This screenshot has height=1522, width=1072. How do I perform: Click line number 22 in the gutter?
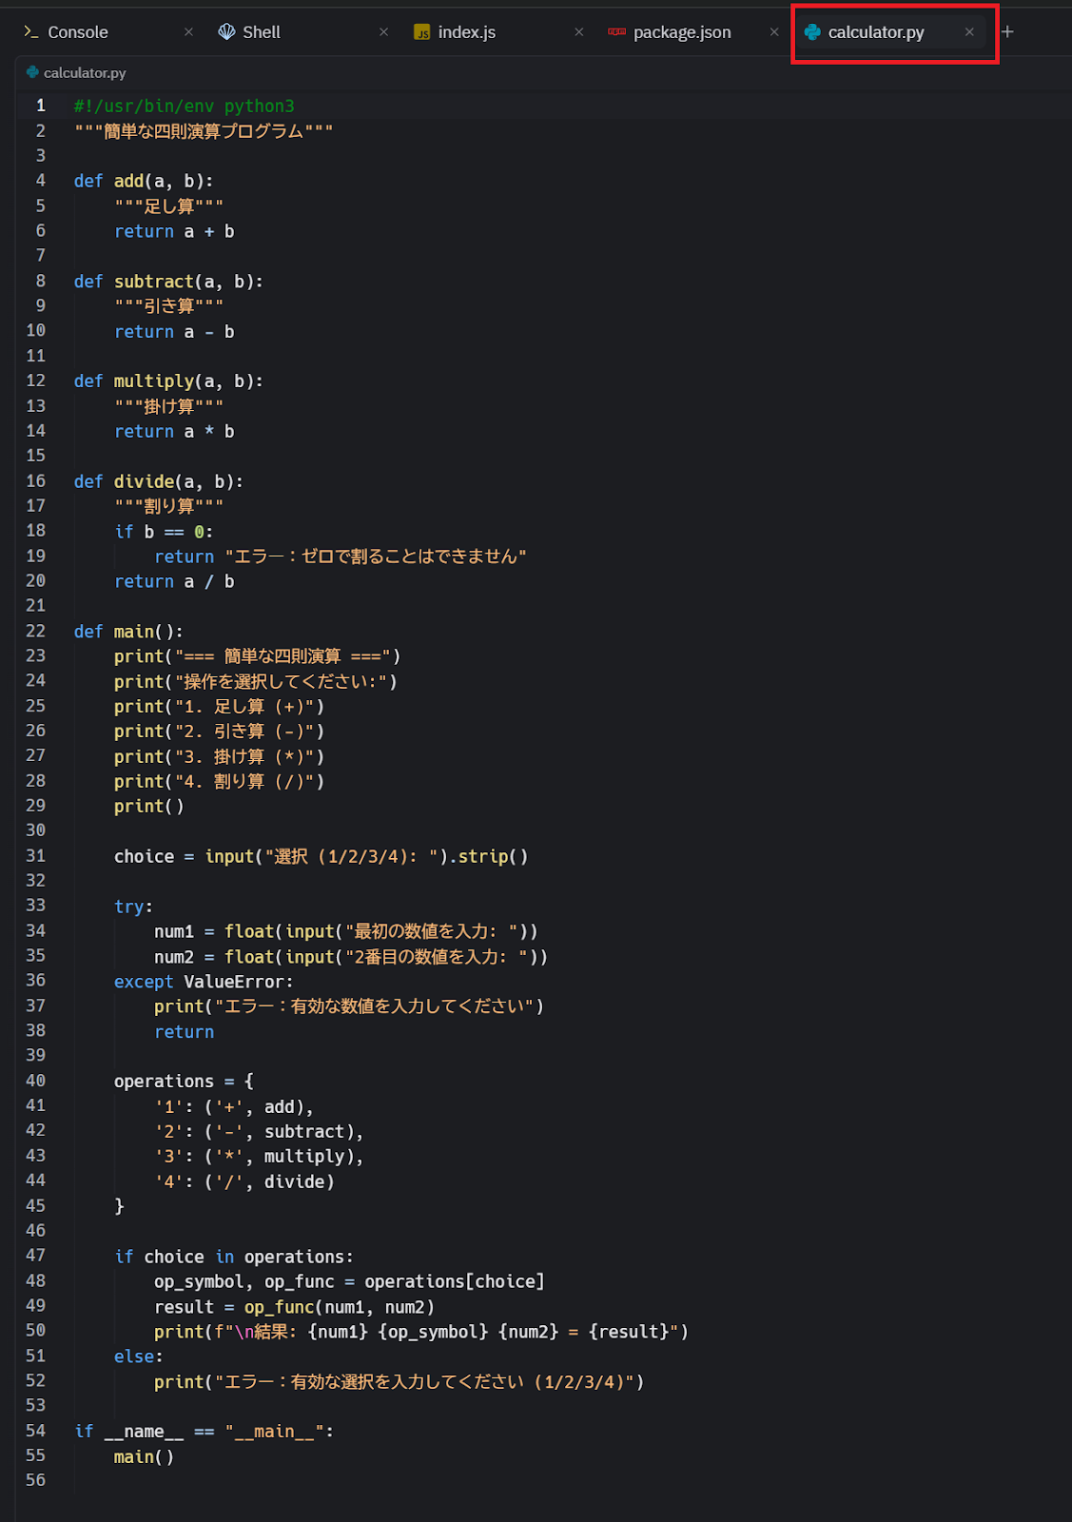[35, 631]
